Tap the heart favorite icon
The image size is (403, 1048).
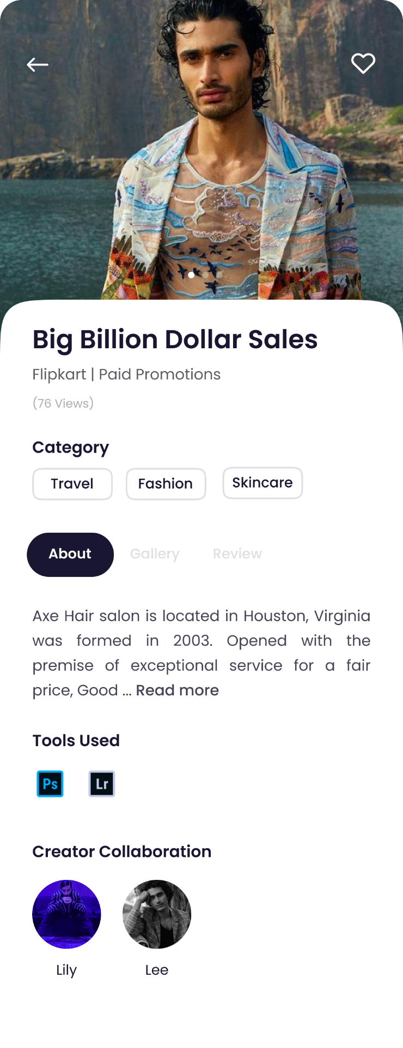coord(363,63)
